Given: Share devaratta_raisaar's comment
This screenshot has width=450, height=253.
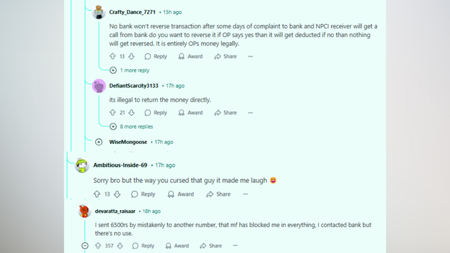Looking at the screenshot, I should 211,246.
